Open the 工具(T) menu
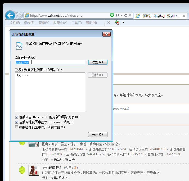Screen dimensions: 189x181 click(x=76, y=23)
